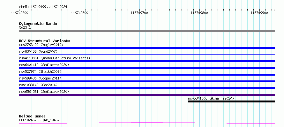Select the DGV Structural Variants track title
Image resolution: width=284 pixels, height=127 pixels.
(x=45, y=41)
